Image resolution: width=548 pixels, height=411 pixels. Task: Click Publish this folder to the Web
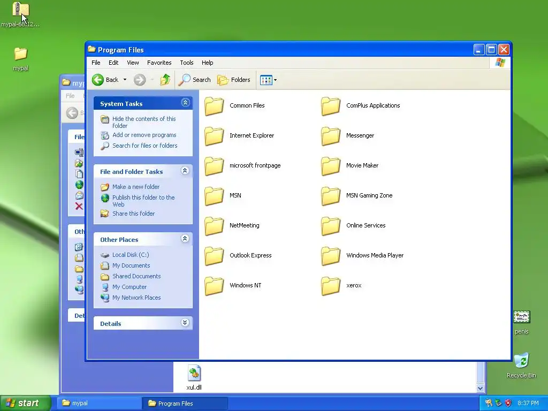143,201
